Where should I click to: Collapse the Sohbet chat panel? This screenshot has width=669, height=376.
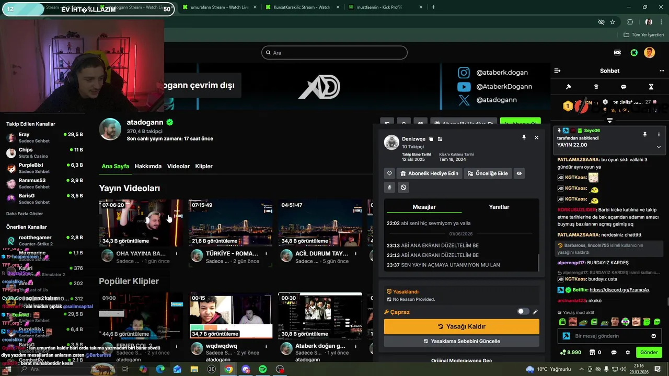557,70
